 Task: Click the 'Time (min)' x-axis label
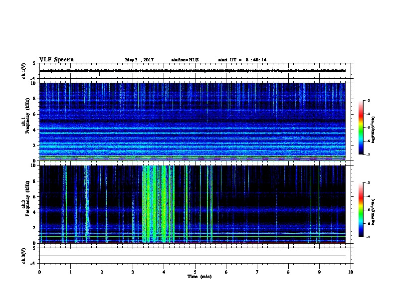click(199, 277)
